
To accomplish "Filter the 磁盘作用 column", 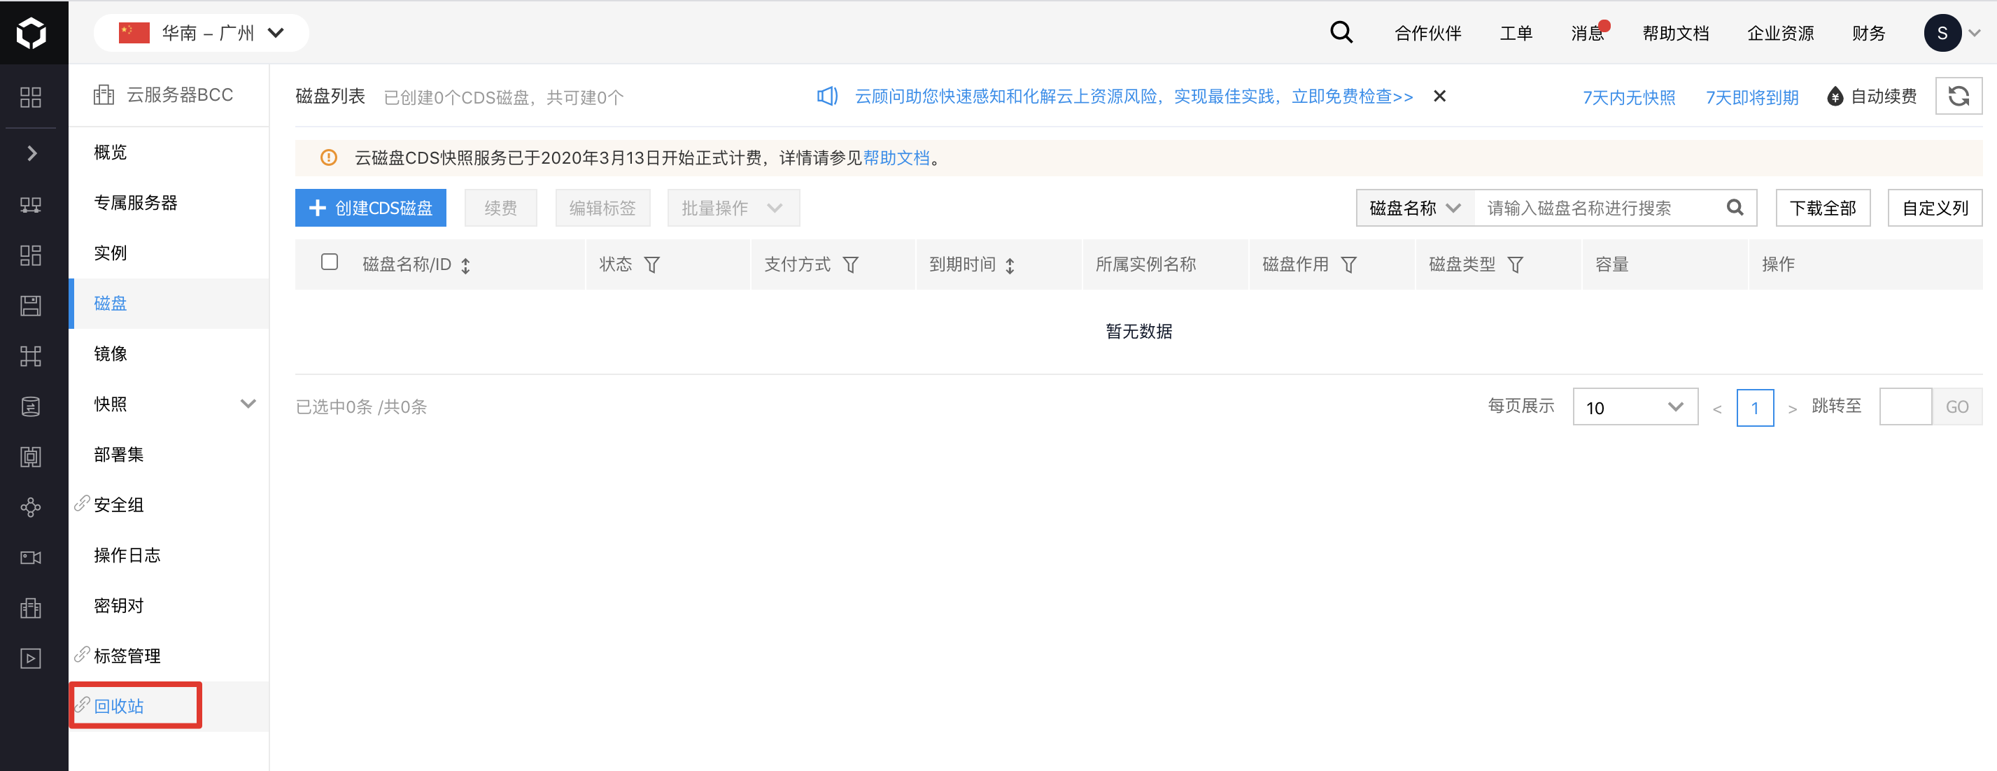I will [x=1349, y=265].
